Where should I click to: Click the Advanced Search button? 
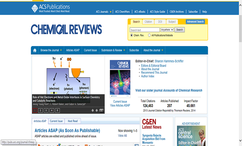(195, 22)
